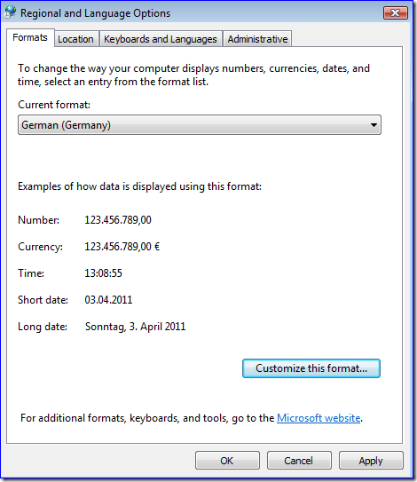Open the Keyboards and Languages tab
This screenshot has height=482, width=417.
tap(161, 39)
